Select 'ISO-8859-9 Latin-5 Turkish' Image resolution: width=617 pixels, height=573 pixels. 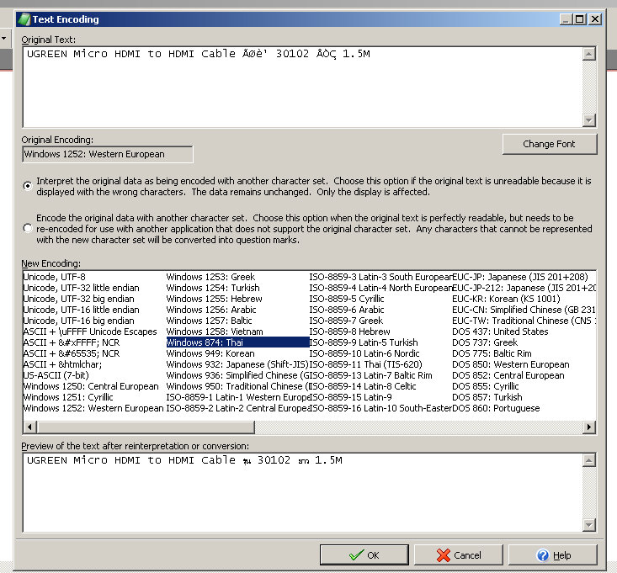(x=364, y=342)
